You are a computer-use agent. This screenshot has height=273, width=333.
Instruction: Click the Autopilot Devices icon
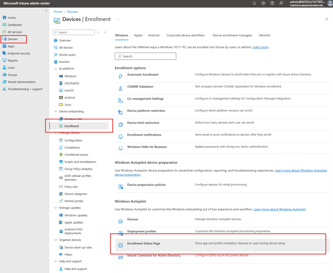[x=121, y=221]
